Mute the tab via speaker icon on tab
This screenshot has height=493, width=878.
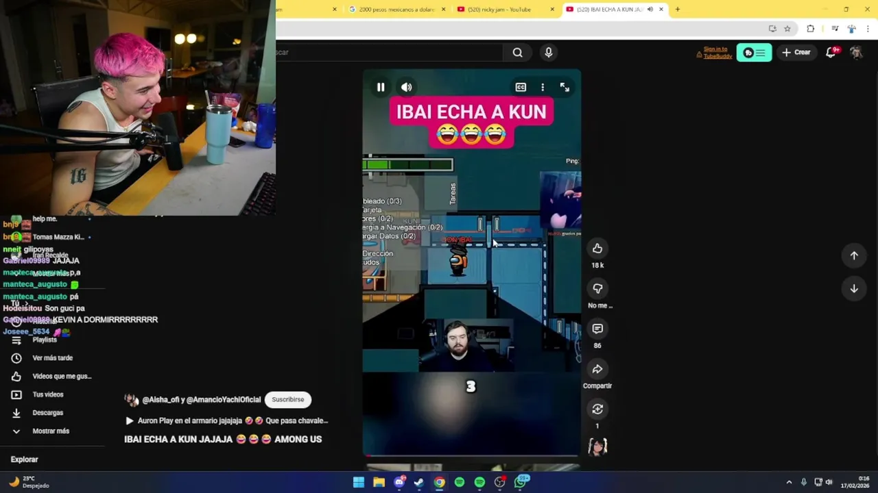[x=650, y=10]
